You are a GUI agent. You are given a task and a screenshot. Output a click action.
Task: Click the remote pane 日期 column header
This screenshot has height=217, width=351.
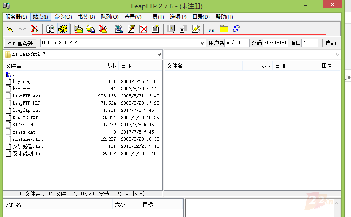pyautogui.click(x=295, y=66)
